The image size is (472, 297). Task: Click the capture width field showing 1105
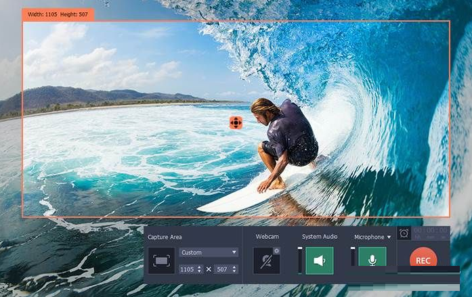(188, 269)
